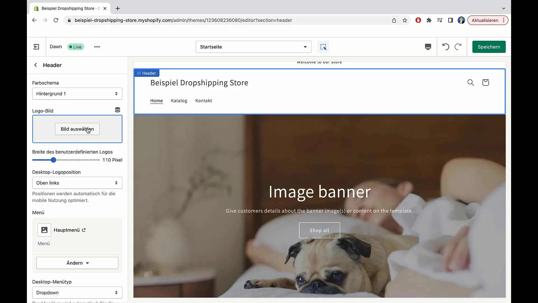Click the theme editor back arrow
The height and width of the screenshot is (303, 538).
coord(36,65)
